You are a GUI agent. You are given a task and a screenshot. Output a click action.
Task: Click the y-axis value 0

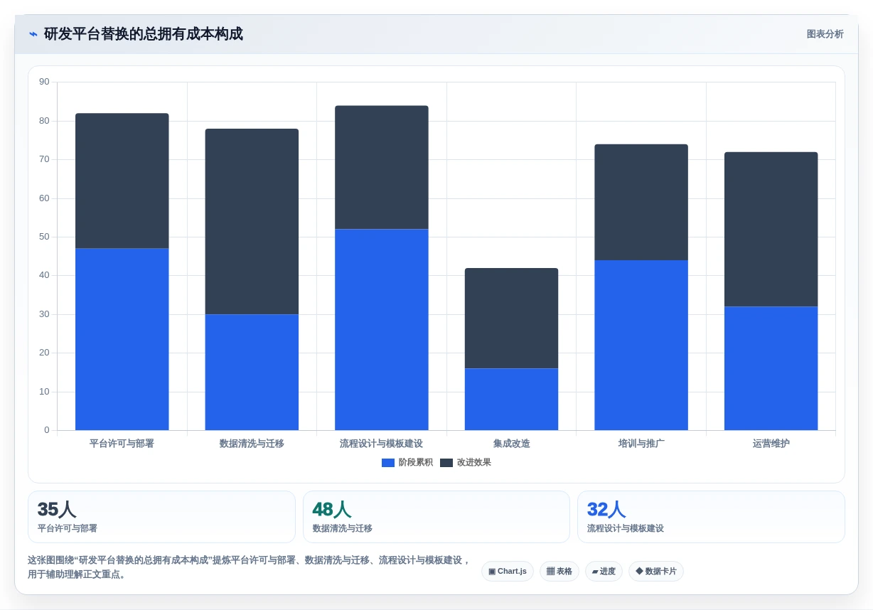click(x=47, y=430)
